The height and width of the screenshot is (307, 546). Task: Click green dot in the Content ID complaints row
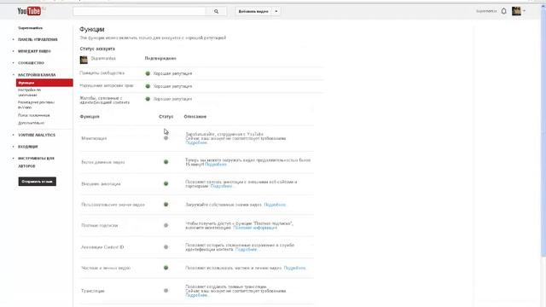[148, 99]
